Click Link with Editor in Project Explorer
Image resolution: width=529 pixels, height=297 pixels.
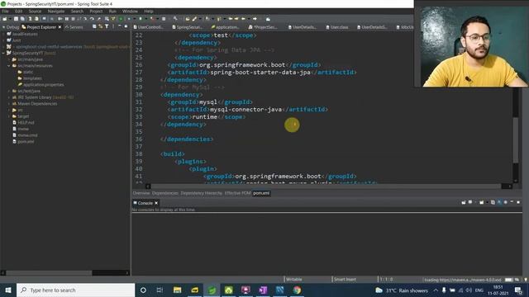point(101,26)
